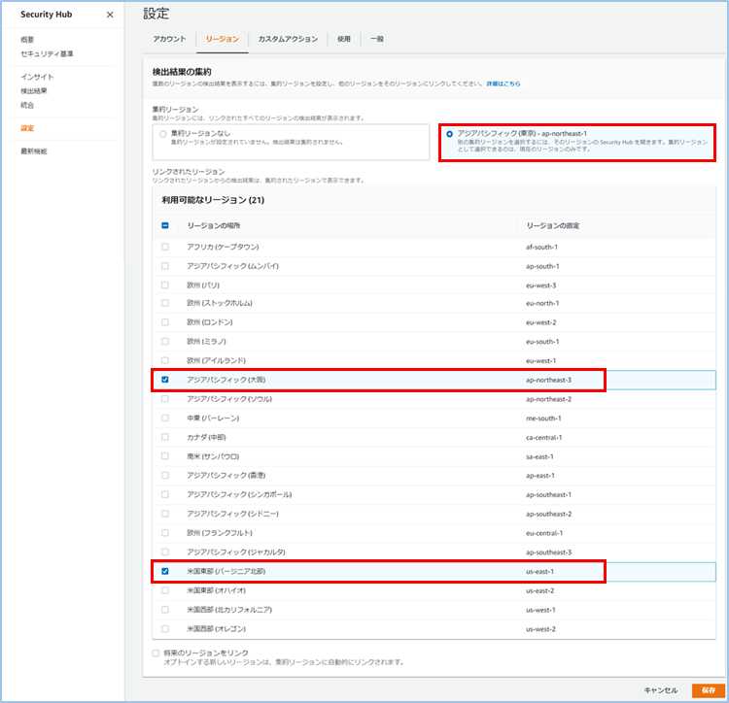This screenshot has height=703, width=729.
Task: Switch to the アカウント tab
Action: coord(170,39)
